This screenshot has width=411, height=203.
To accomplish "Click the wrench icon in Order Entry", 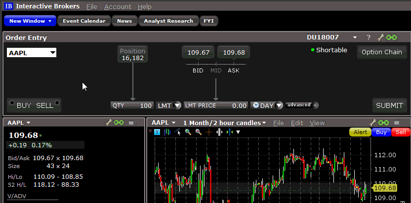I will (380, 37).
